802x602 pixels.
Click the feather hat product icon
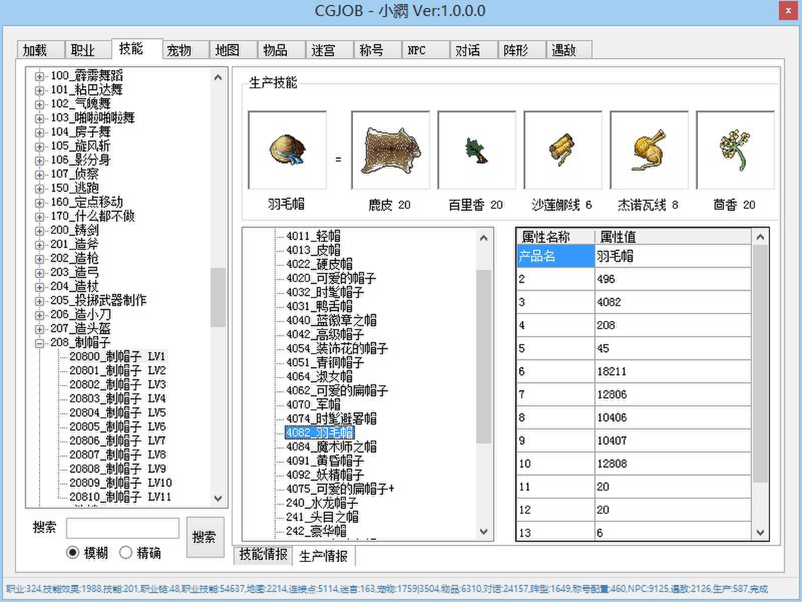pos(287,150)
